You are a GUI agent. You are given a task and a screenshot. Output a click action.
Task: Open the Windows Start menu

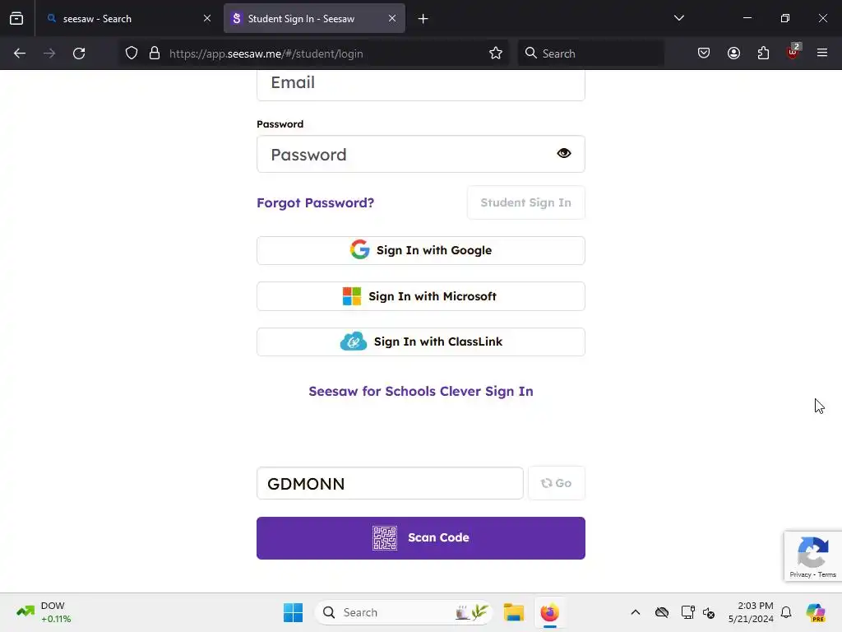coord(294,612)
